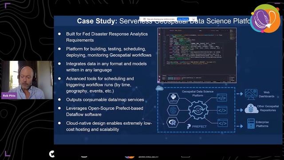This screenshot has width=284, height=160.
Task: Click the brain hexagon icon
Action: (x=173, y=110)
